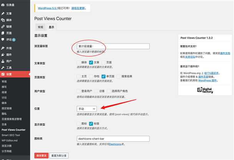Open 百度搜索推送管理 in the settings submenu

(12, 119)
